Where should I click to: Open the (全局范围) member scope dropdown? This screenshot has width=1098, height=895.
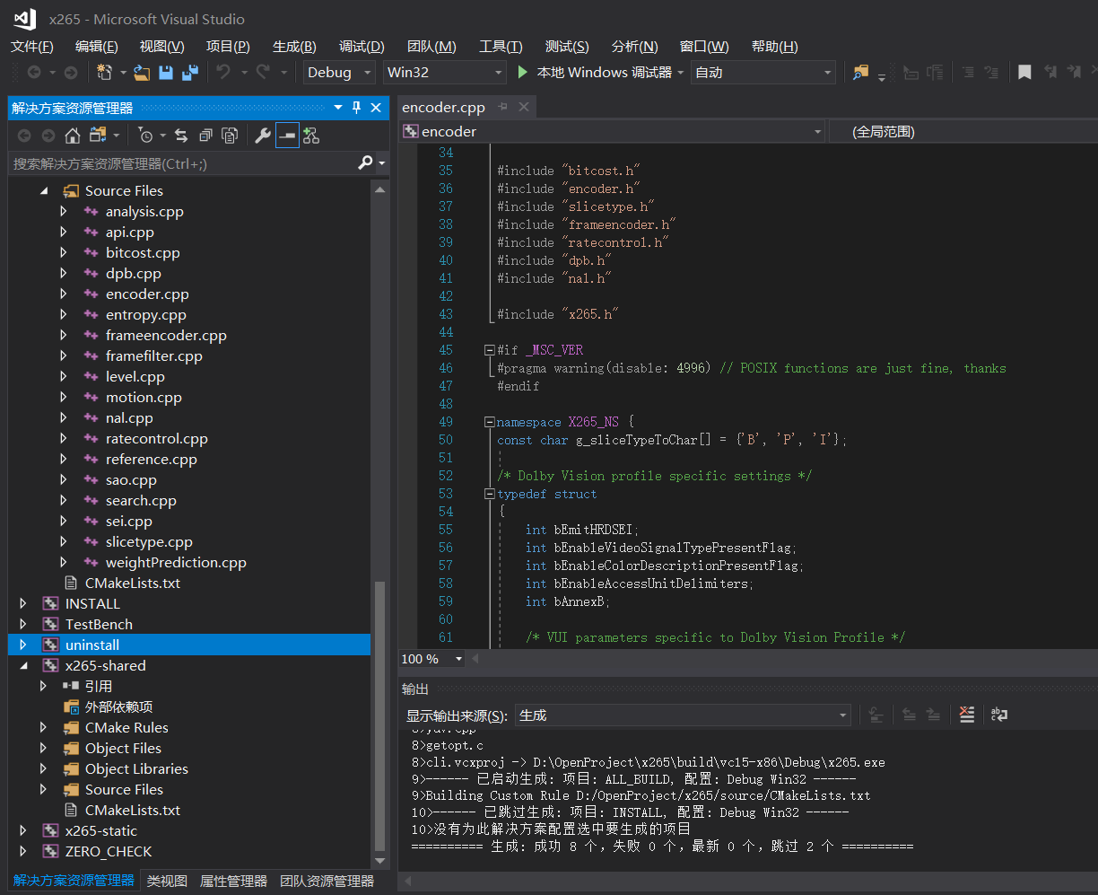click(x=964, y=132)
